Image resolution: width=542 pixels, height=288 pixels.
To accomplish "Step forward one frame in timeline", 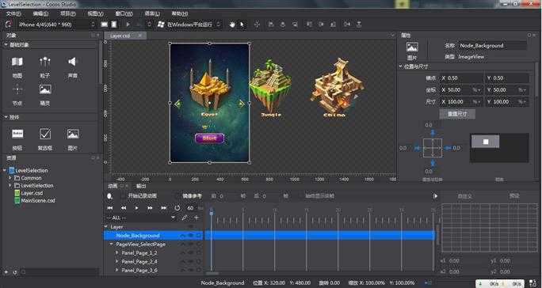I will pos(150,208).
